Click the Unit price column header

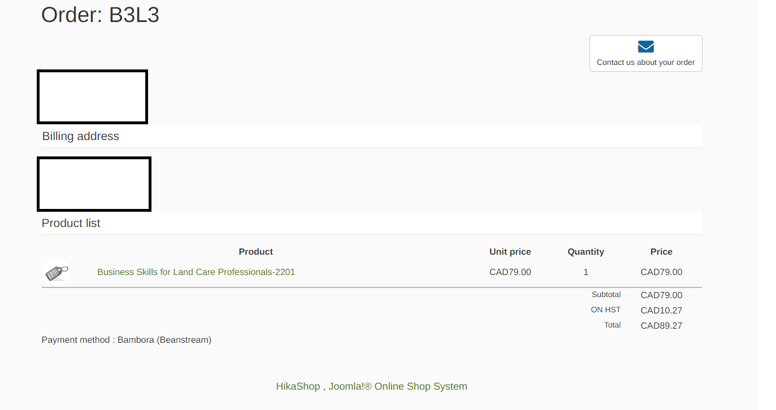pos(510,252)
